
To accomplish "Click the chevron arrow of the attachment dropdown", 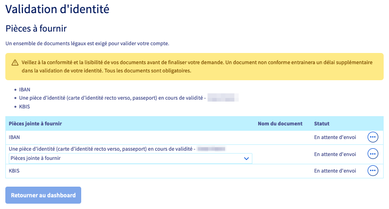I will [x=246, y=158].
